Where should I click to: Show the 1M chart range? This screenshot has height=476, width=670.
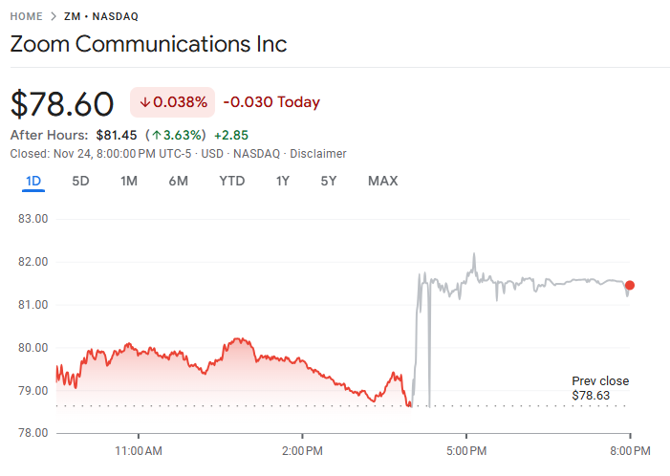point(129,181)
